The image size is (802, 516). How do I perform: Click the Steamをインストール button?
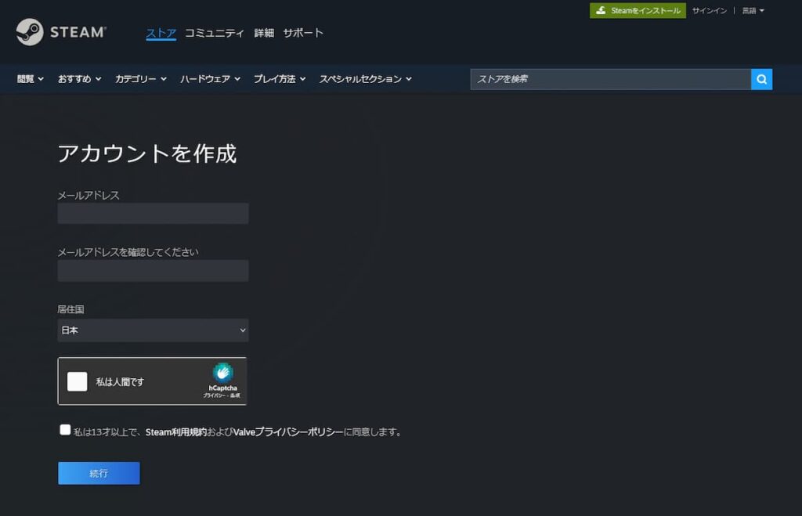638,10
